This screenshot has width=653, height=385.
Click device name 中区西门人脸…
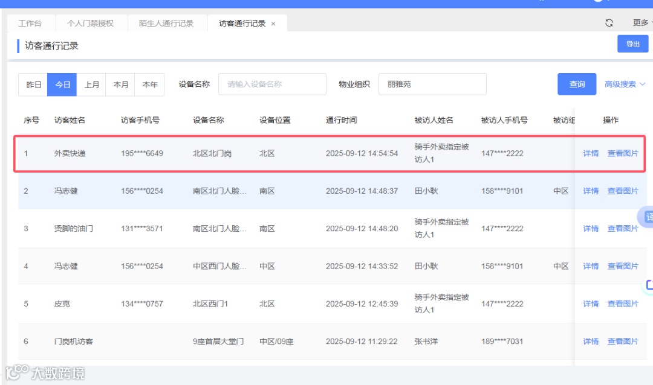pyautogui.click(x=219, y=267)
